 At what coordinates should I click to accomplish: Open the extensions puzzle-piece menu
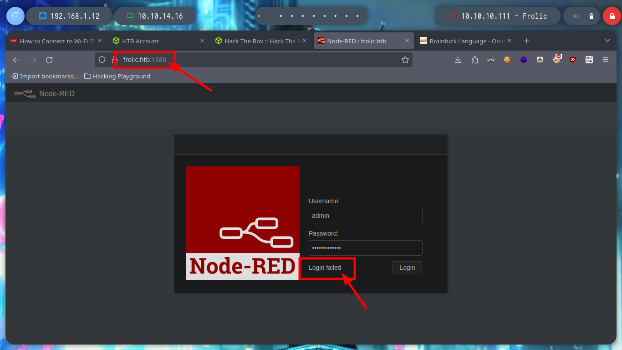474,60
